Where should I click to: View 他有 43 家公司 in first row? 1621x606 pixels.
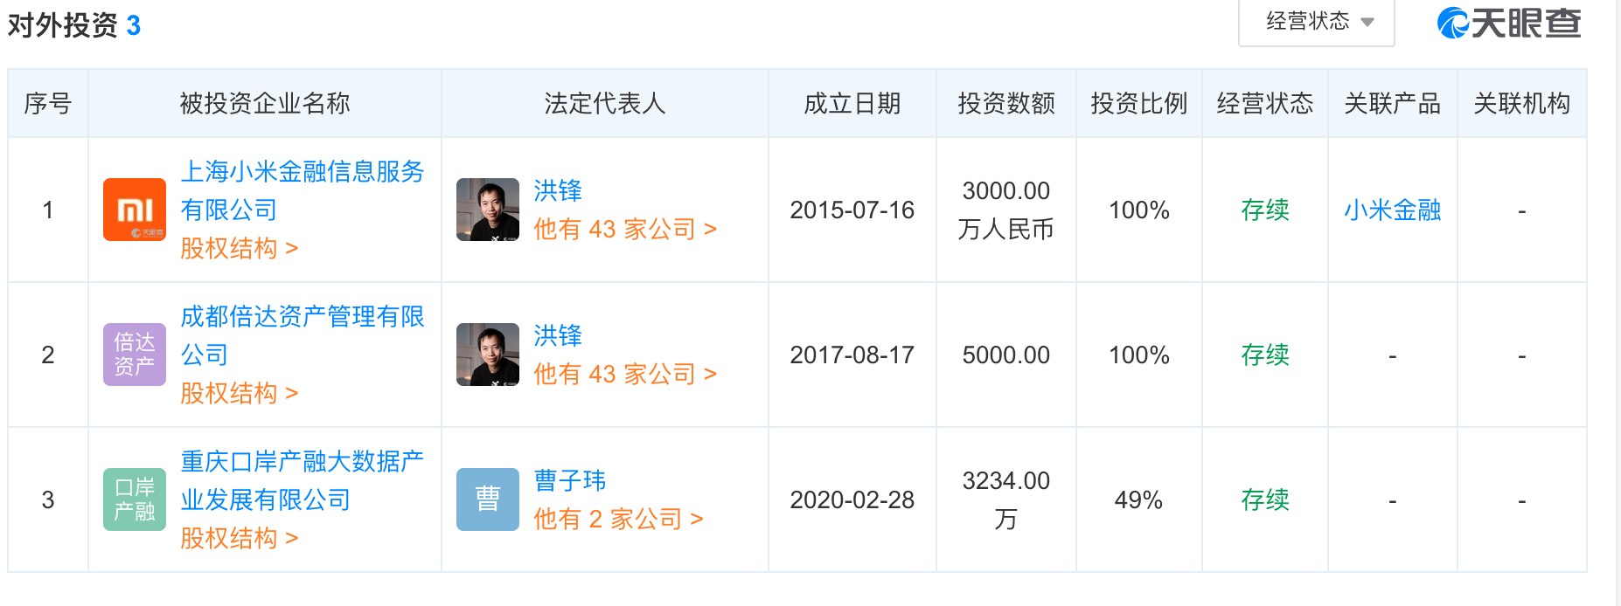coord(625,230)
